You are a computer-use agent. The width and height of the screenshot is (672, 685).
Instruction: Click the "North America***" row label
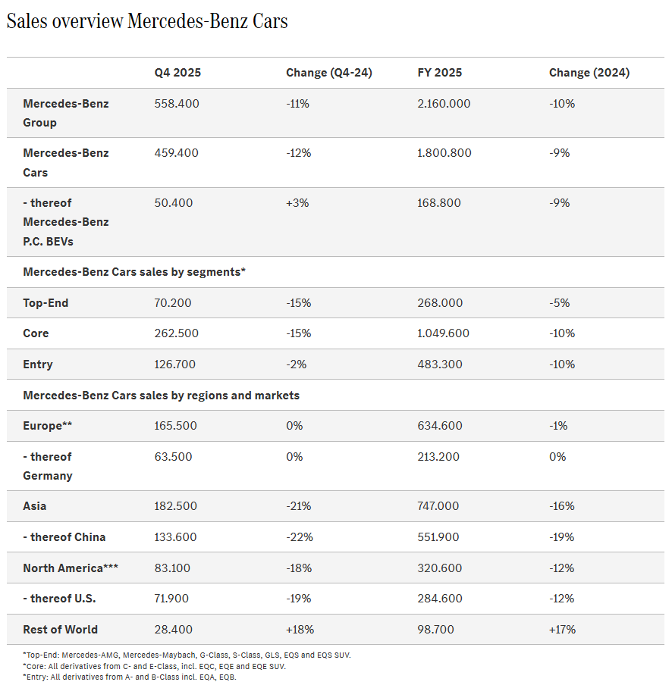(x=71, y=568)
